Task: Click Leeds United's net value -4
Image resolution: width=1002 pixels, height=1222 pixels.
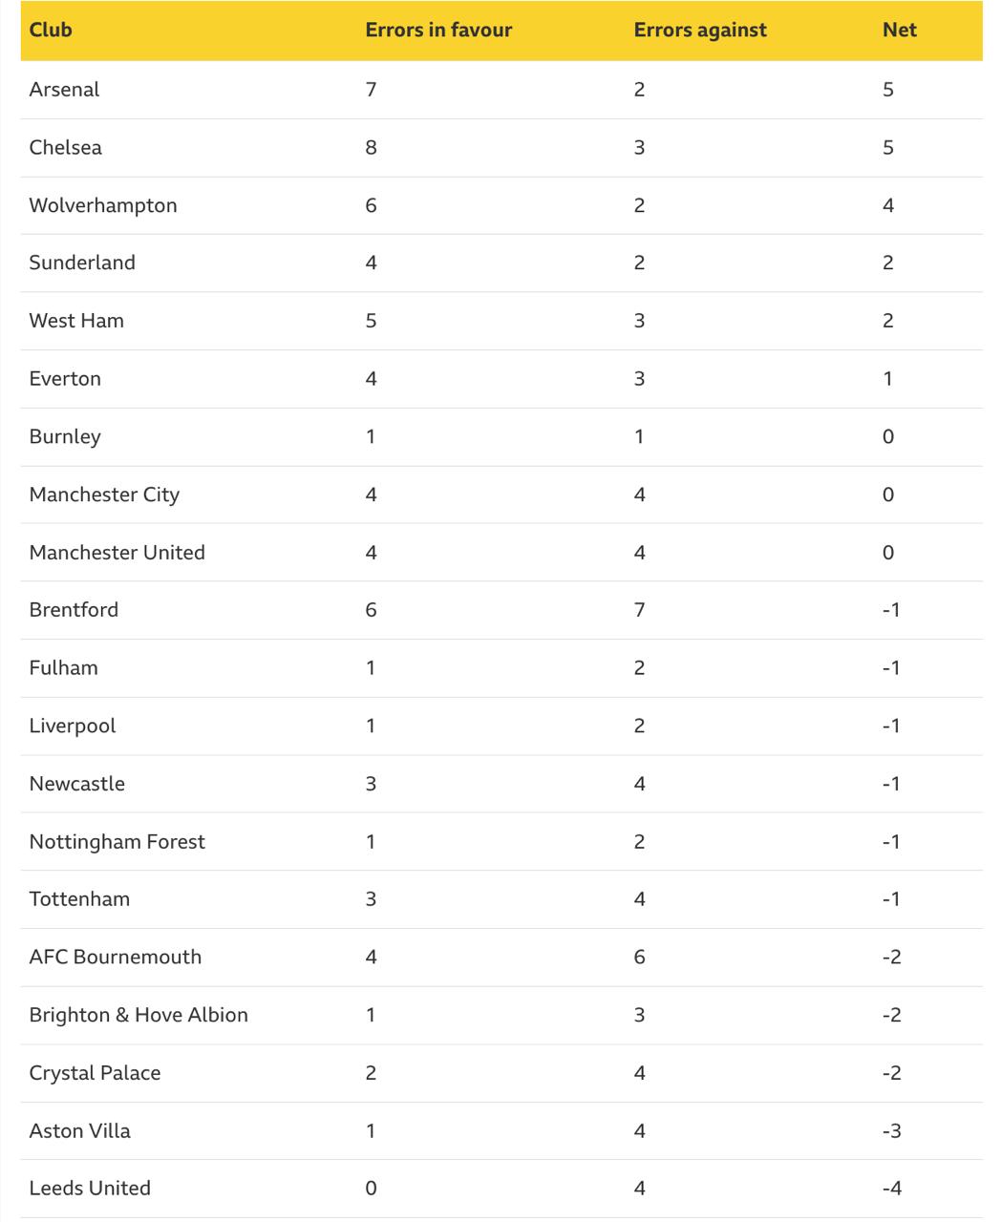Action: click(892, 1189)
